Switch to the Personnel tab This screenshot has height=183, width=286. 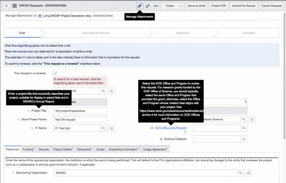[x=12, y=149]
